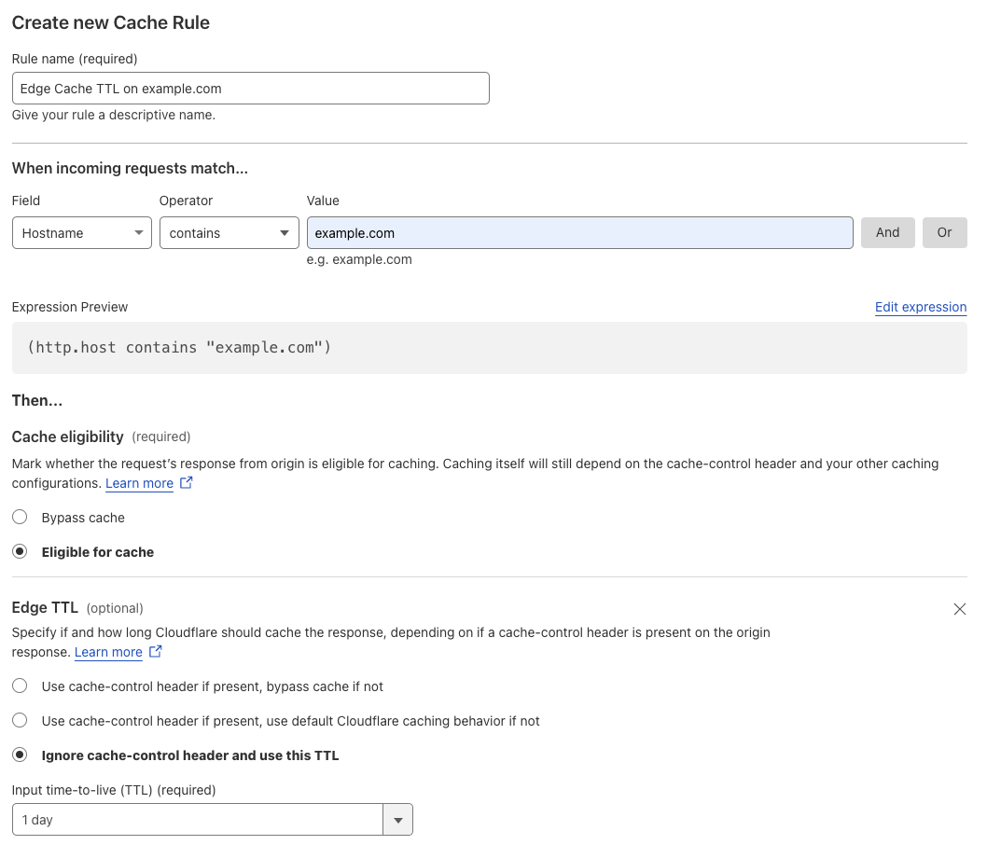Click the external link icon beside Edge TTL Learn more
Screen dimensions: 987x845
[x=153, y=652]
